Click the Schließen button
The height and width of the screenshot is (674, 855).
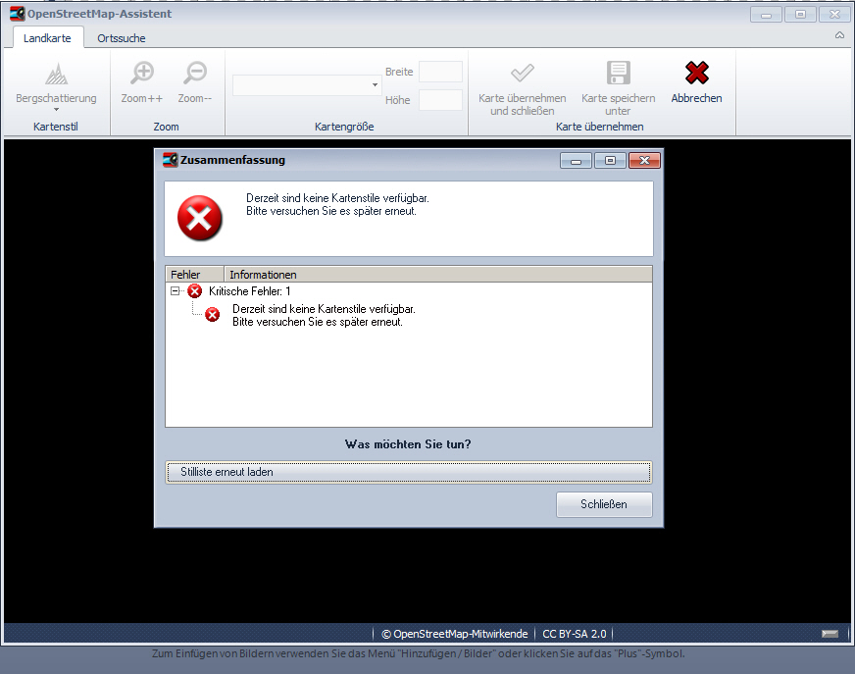tap(603, 504)
